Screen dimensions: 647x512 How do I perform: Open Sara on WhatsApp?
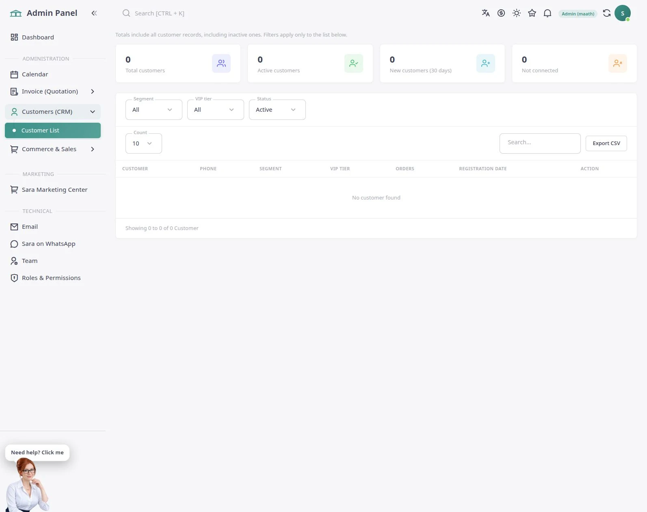[53, 244]
